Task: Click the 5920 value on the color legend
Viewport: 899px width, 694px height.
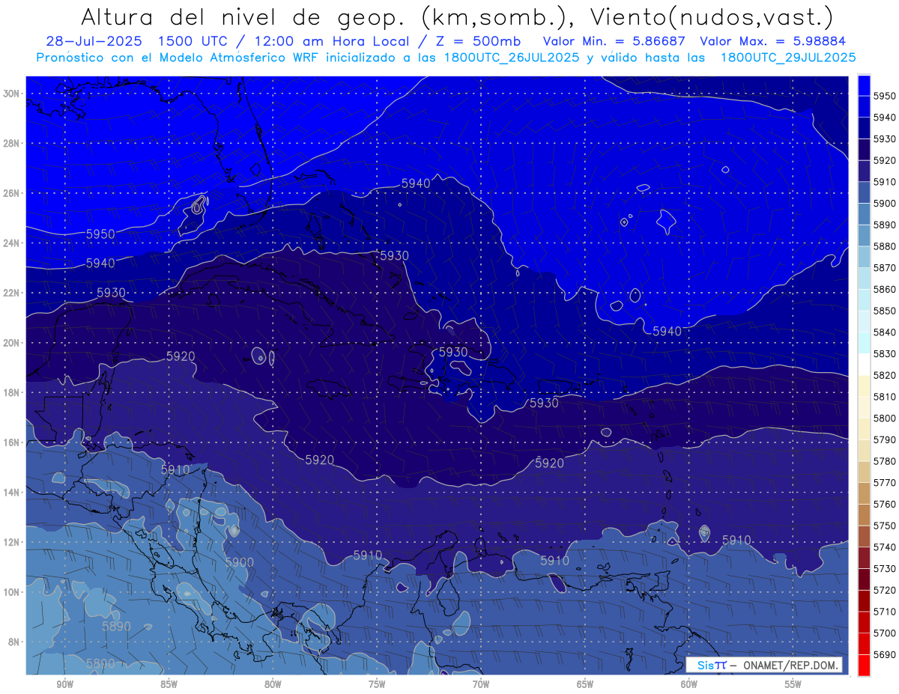Action: pos(885,160)
